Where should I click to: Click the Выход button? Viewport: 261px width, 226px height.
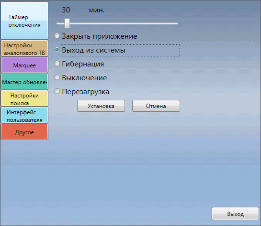click(235, 214)
